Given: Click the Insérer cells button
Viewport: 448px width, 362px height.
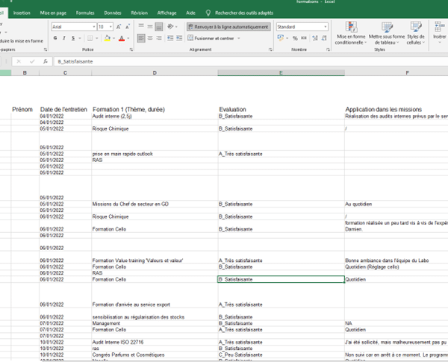Looking at the screenshot, I should point(440,33).
